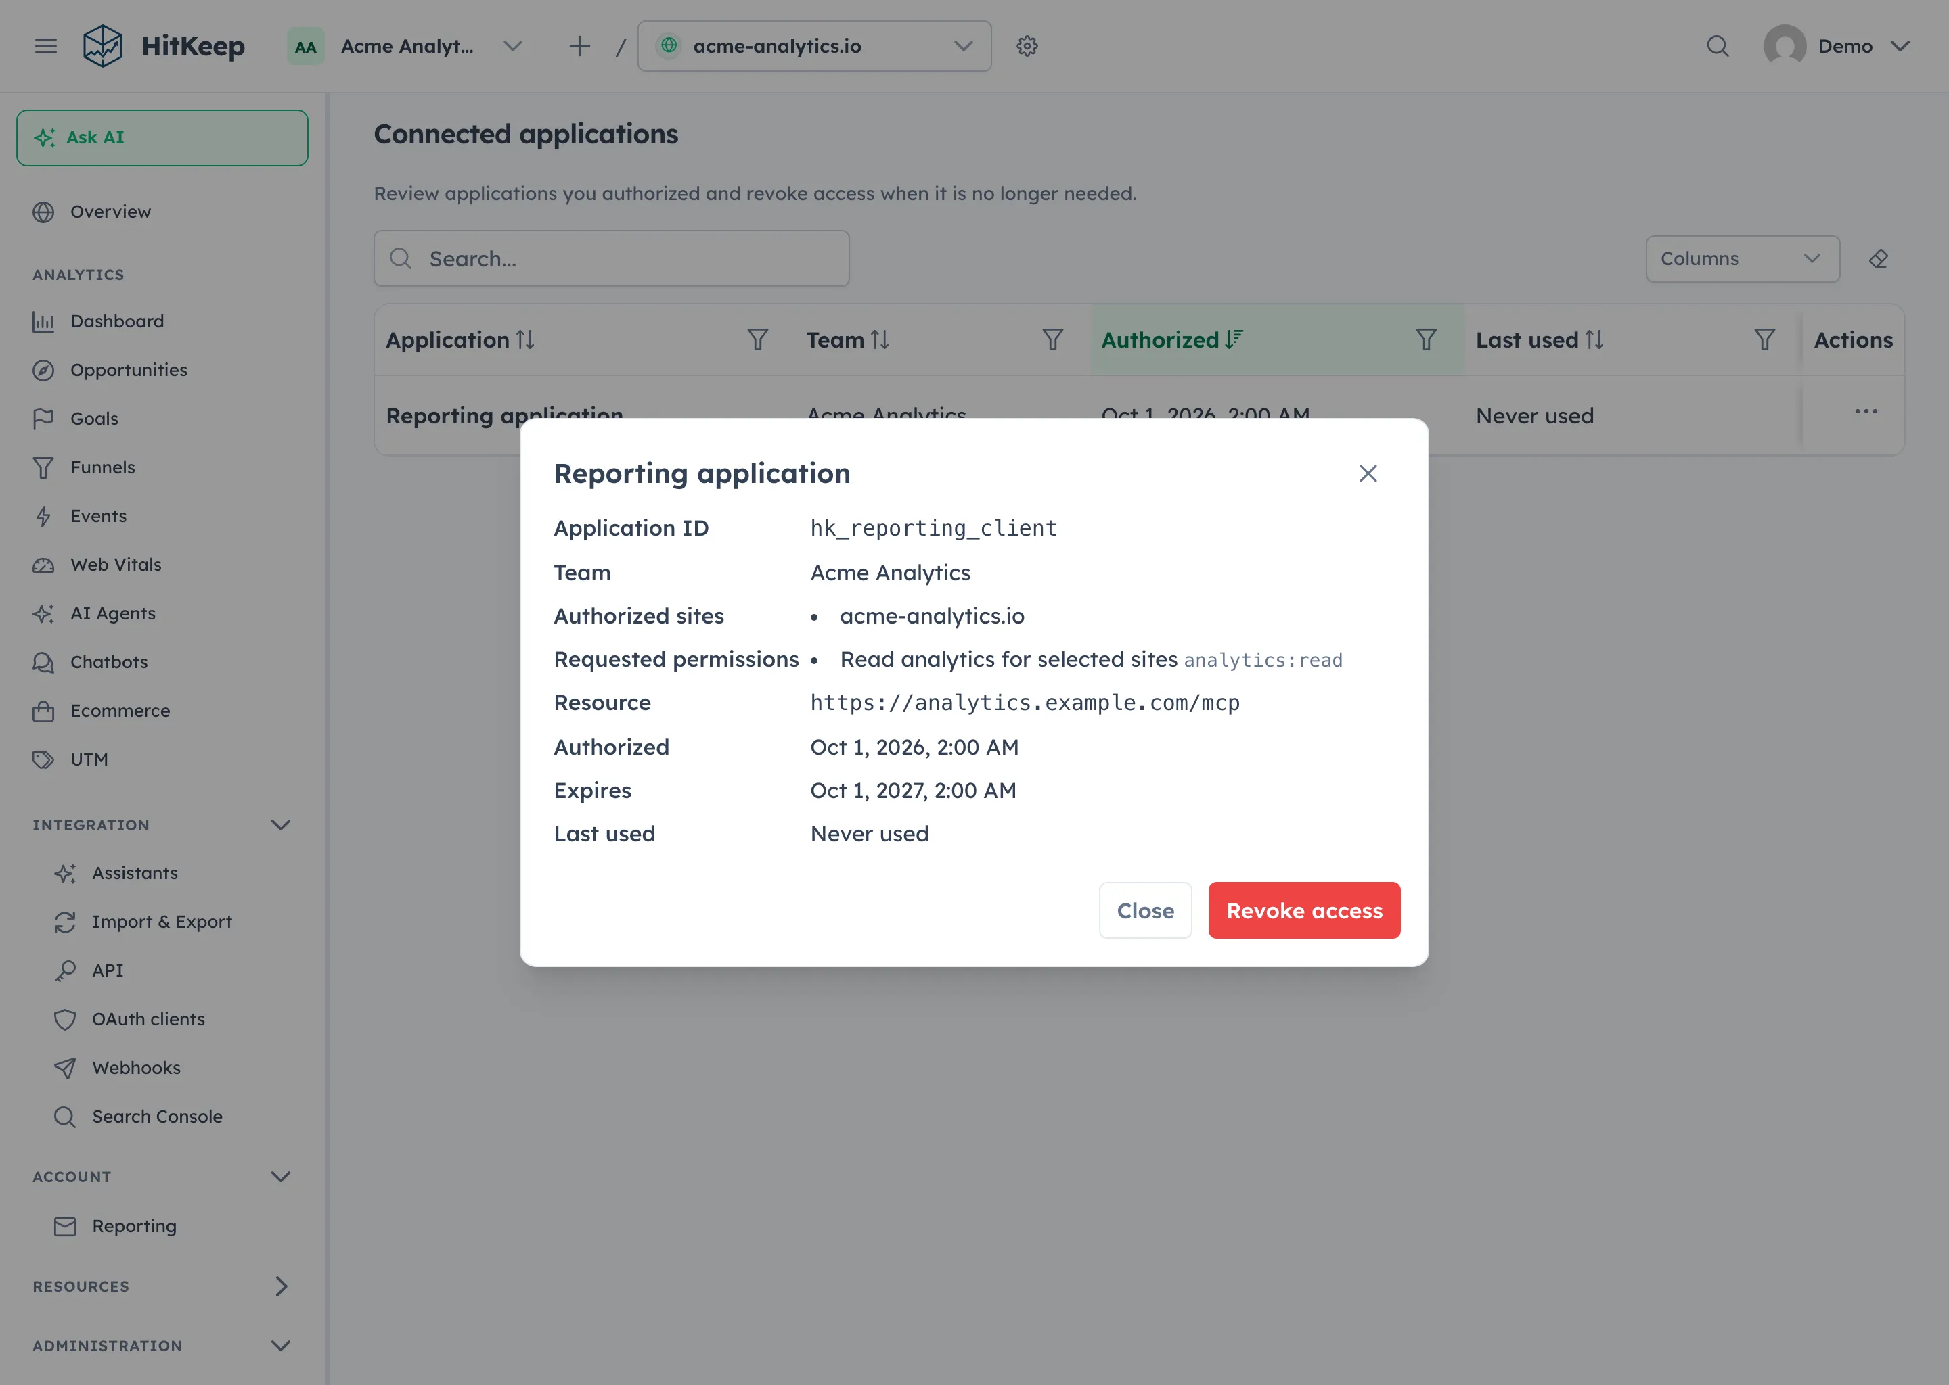Collapse the Administration section

tap(281, 1345)
